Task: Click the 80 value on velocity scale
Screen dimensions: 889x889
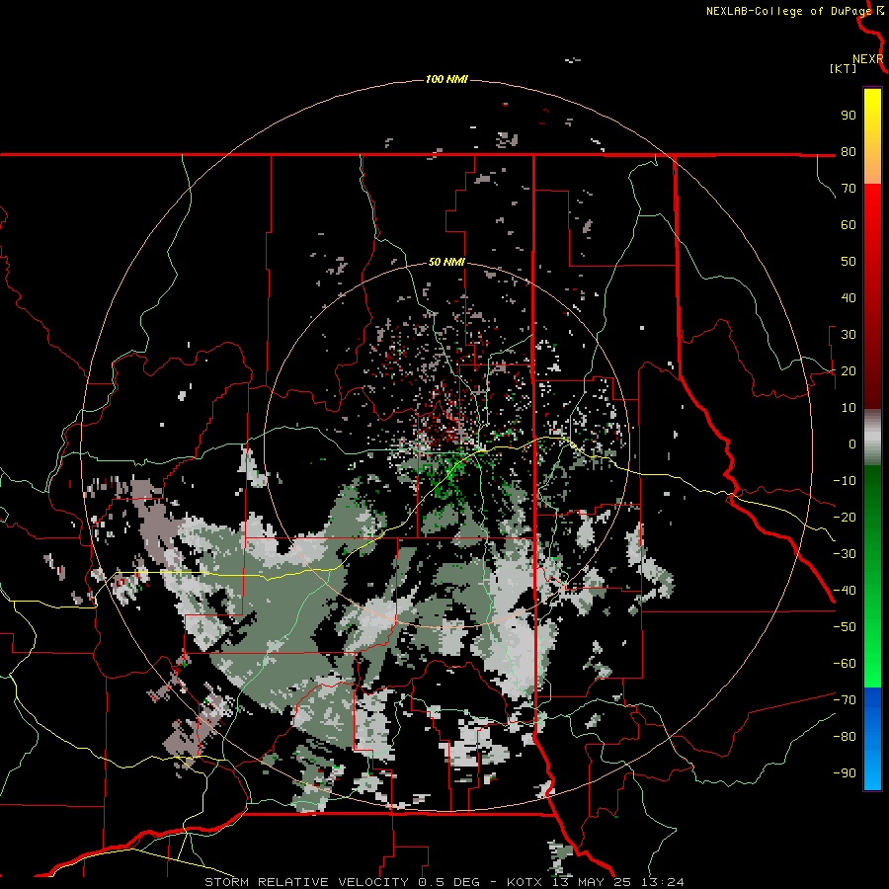Action: click(x=849, y=151)
